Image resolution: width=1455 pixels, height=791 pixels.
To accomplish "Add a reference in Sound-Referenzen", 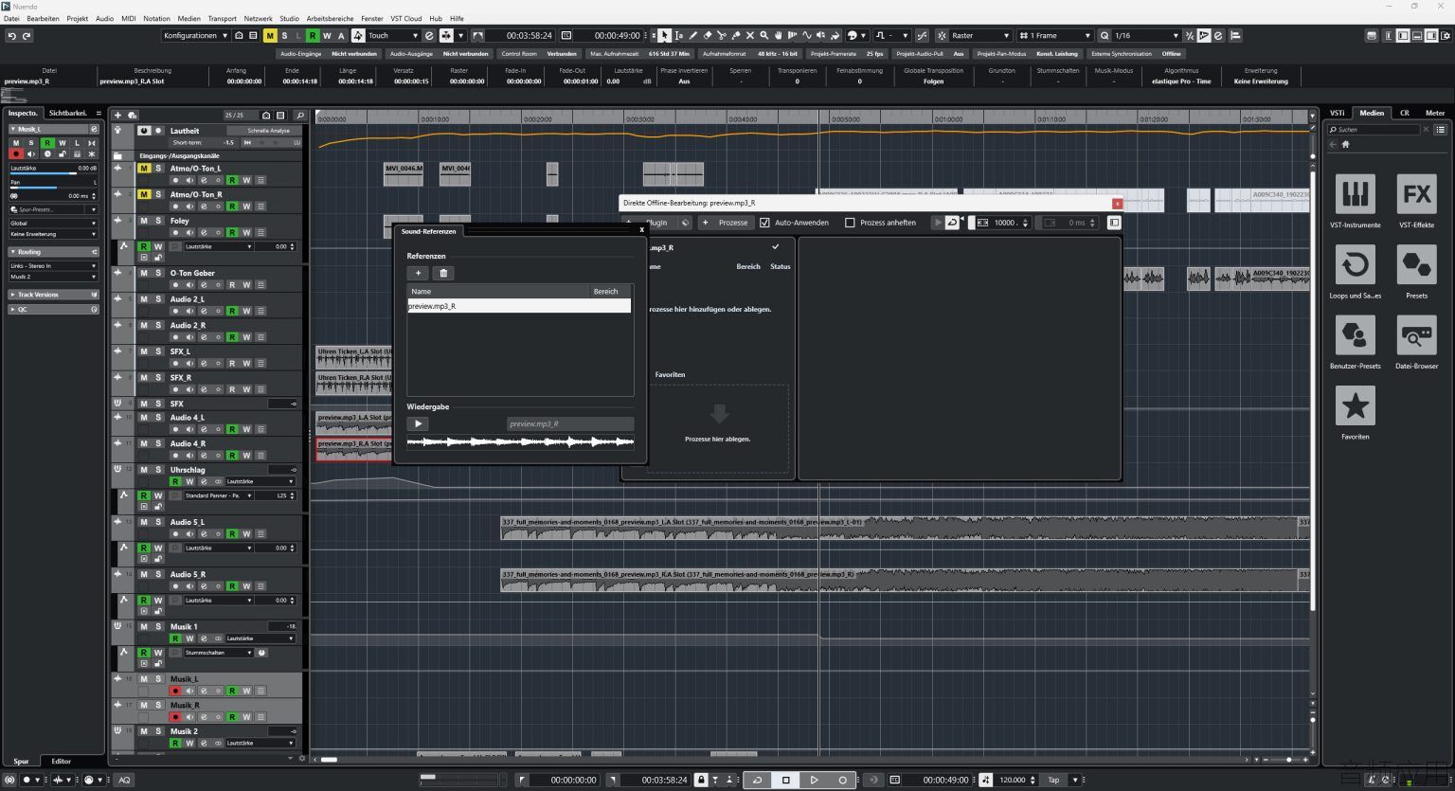I will pyautogui.click(x=418, y=273).
